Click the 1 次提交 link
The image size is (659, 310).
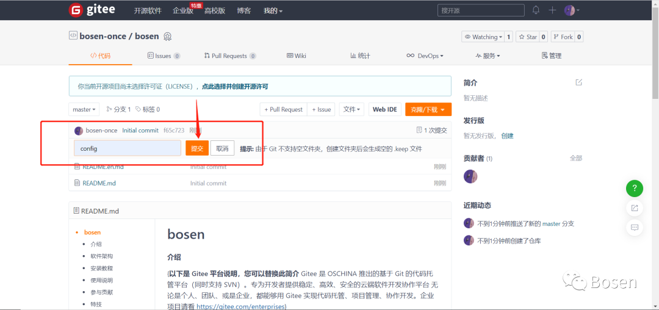pyautogui.click(x=431, y=130)
